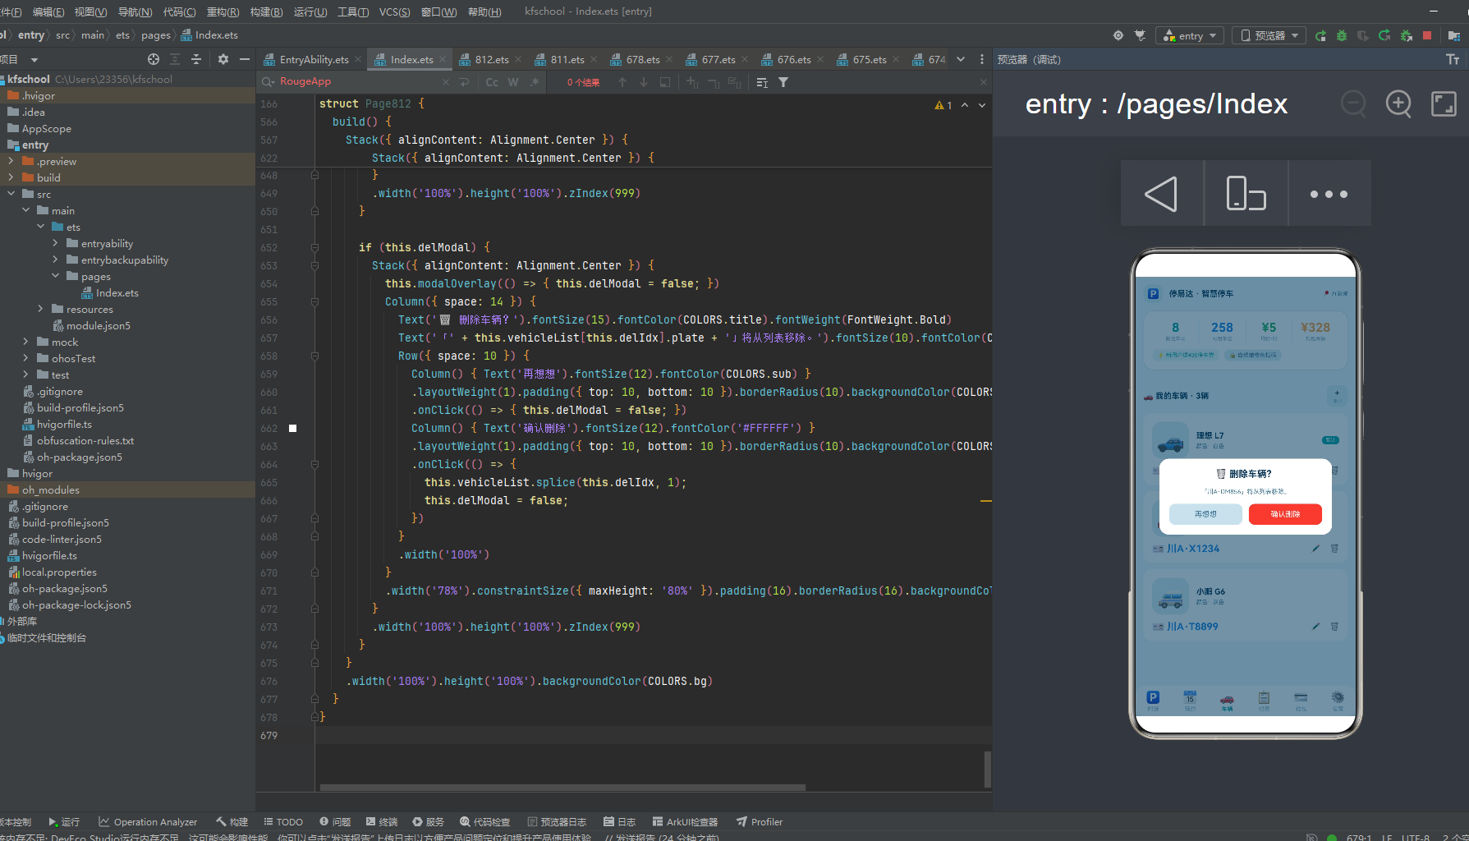This screenshot has height=841, width=1469.
Task: Open the ArkUI检查器 tool window
Action: 685,821
